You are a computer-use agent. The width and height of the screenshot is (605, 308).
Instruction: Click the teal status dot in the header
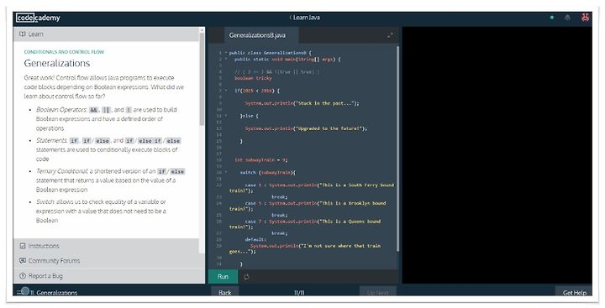[x=552, y=18]
